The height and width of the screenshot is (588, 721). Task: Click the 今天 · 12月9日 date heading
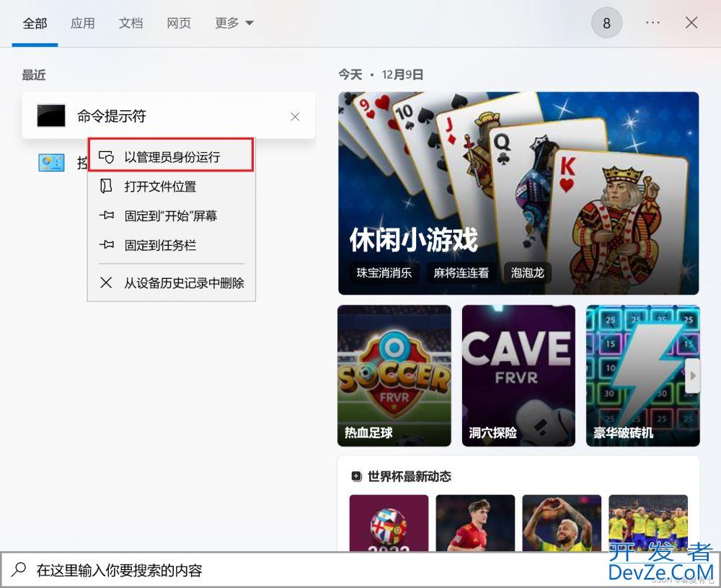[x=381, y=74]
